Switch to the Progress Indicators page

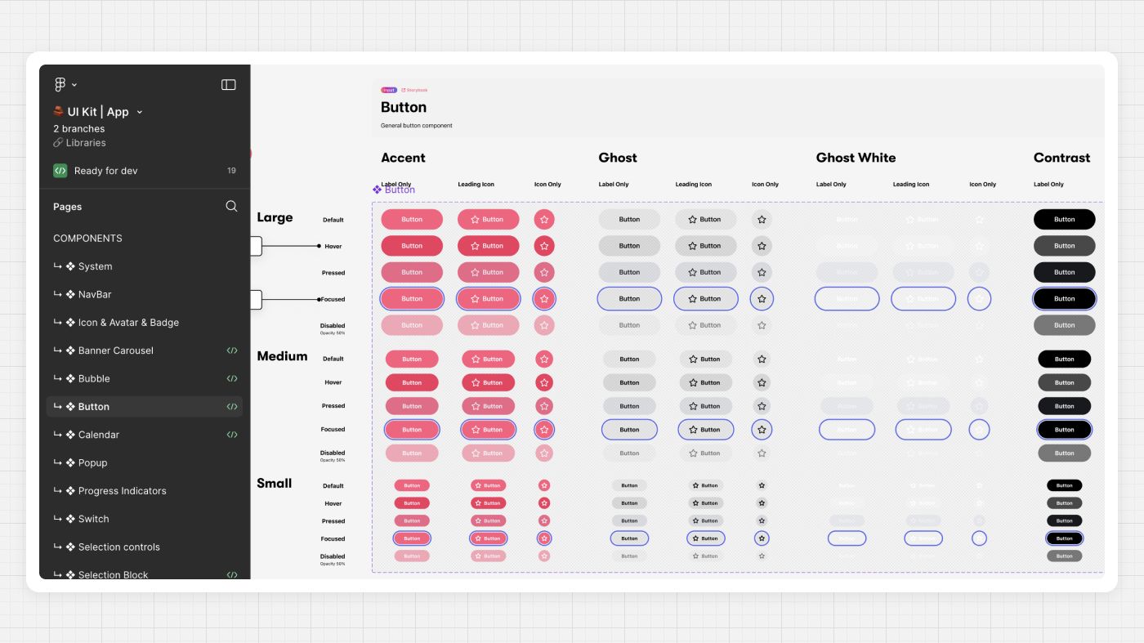point(122,491)
